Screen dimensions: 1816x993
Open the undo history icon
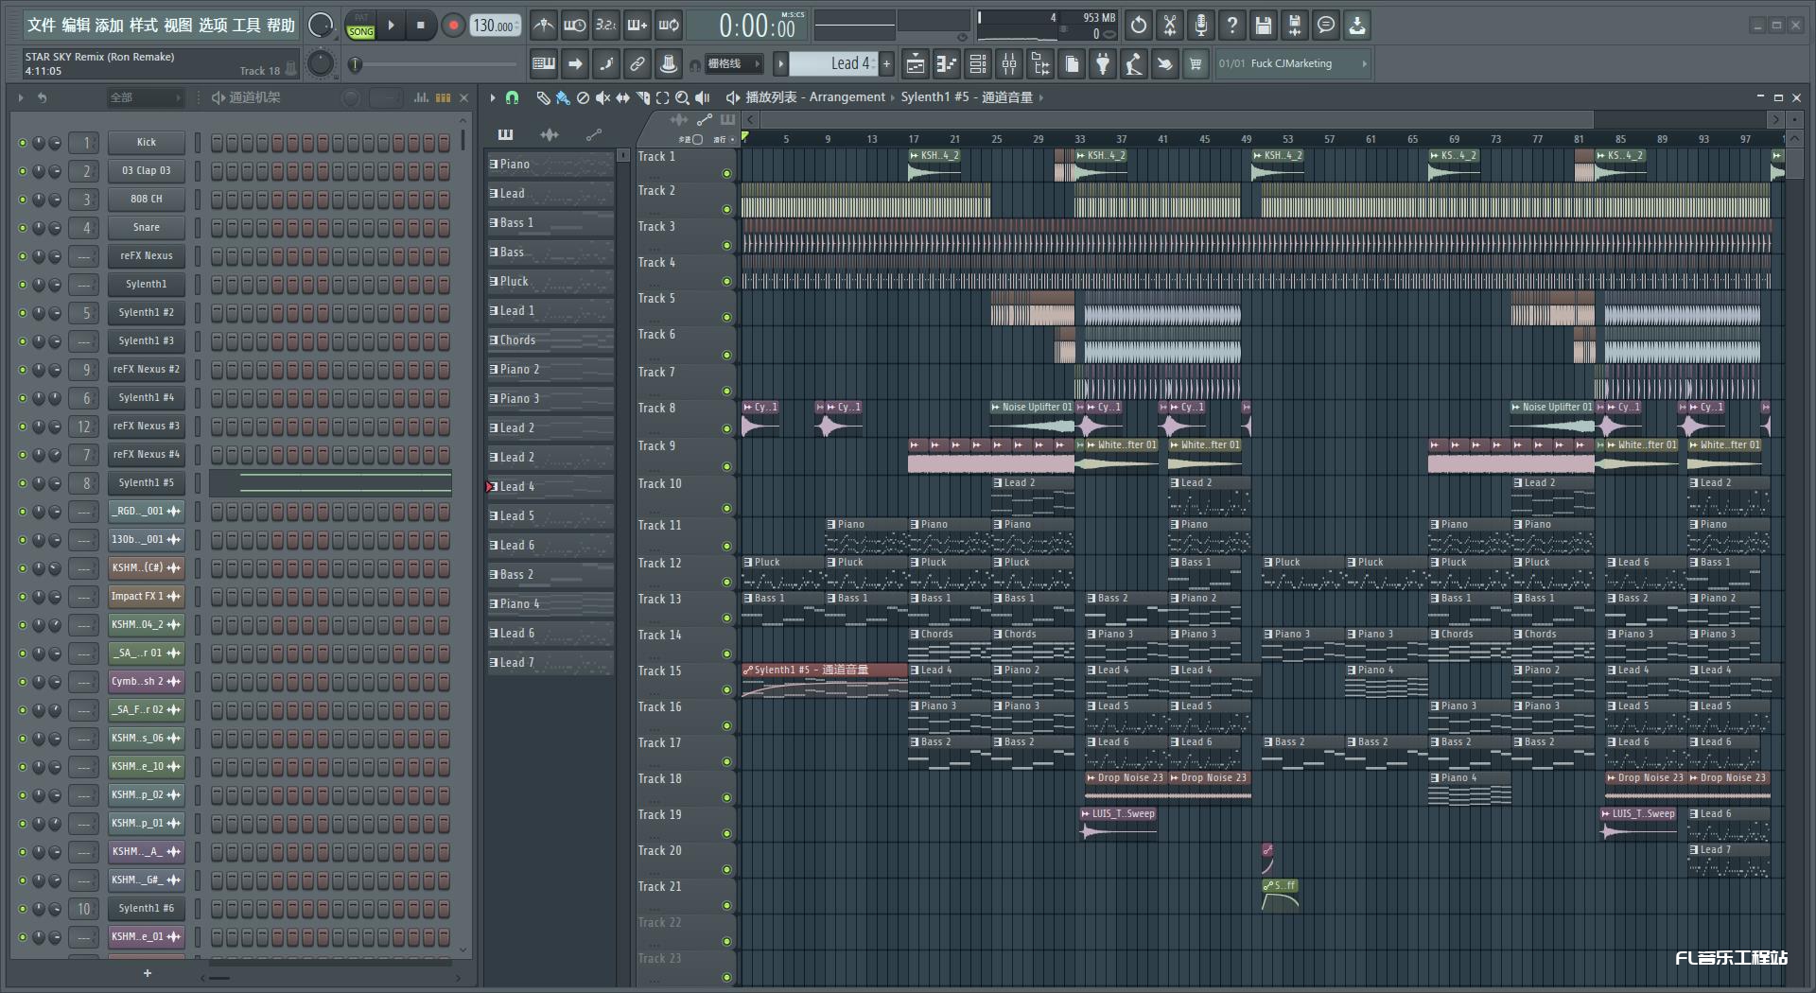1139,26
